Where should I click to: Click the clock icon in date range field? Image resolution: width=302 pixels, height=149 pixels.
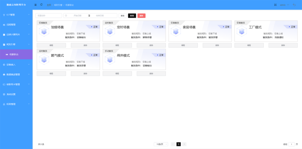[66, 16]
